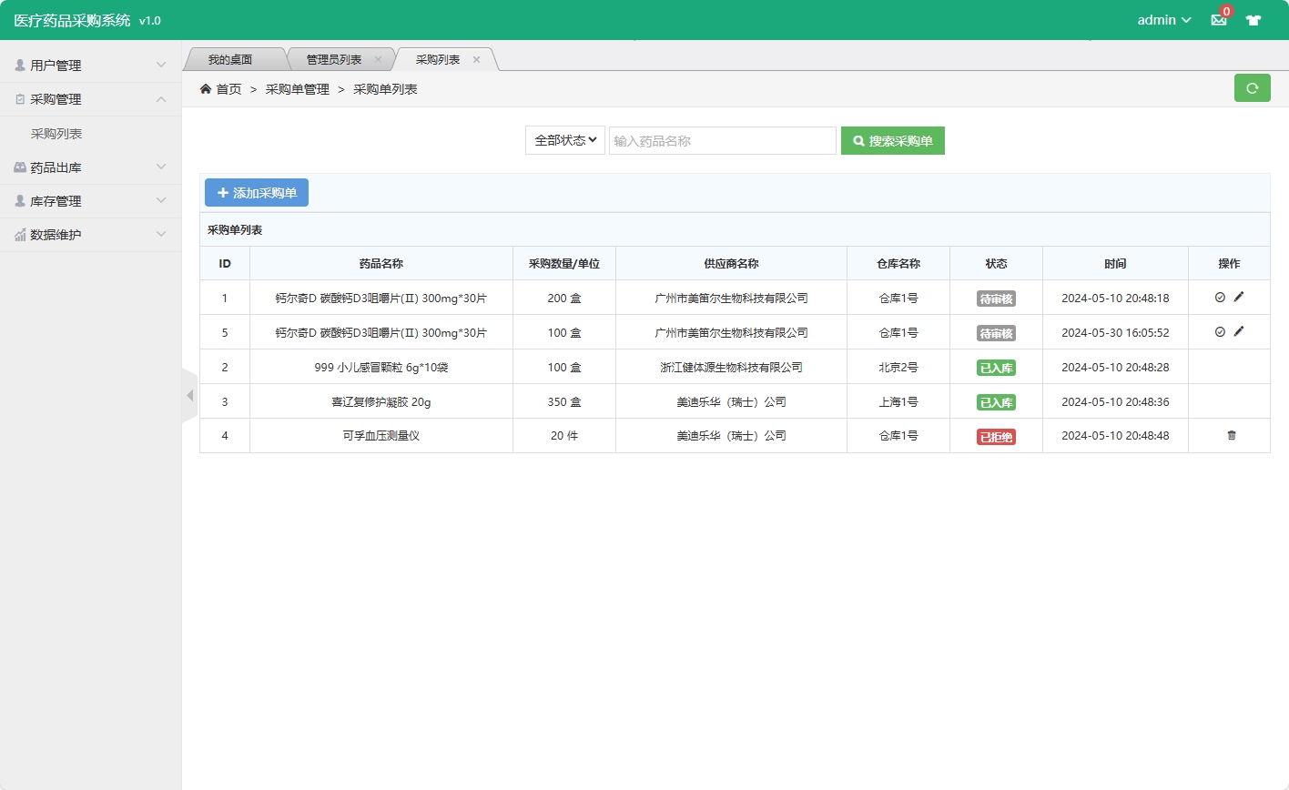The height and width of the screenshot is (790, 1289).
Task: Click the 输入药品名称 search input field
Action: coord(722,140)
